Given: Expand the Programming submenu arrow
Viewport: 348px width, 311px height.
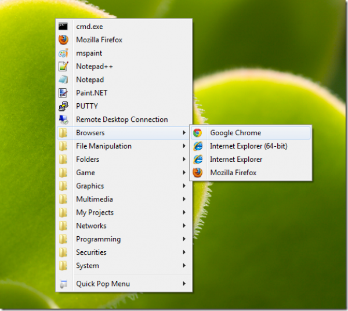Looking at the screenshot, I should tap(184, 239).
